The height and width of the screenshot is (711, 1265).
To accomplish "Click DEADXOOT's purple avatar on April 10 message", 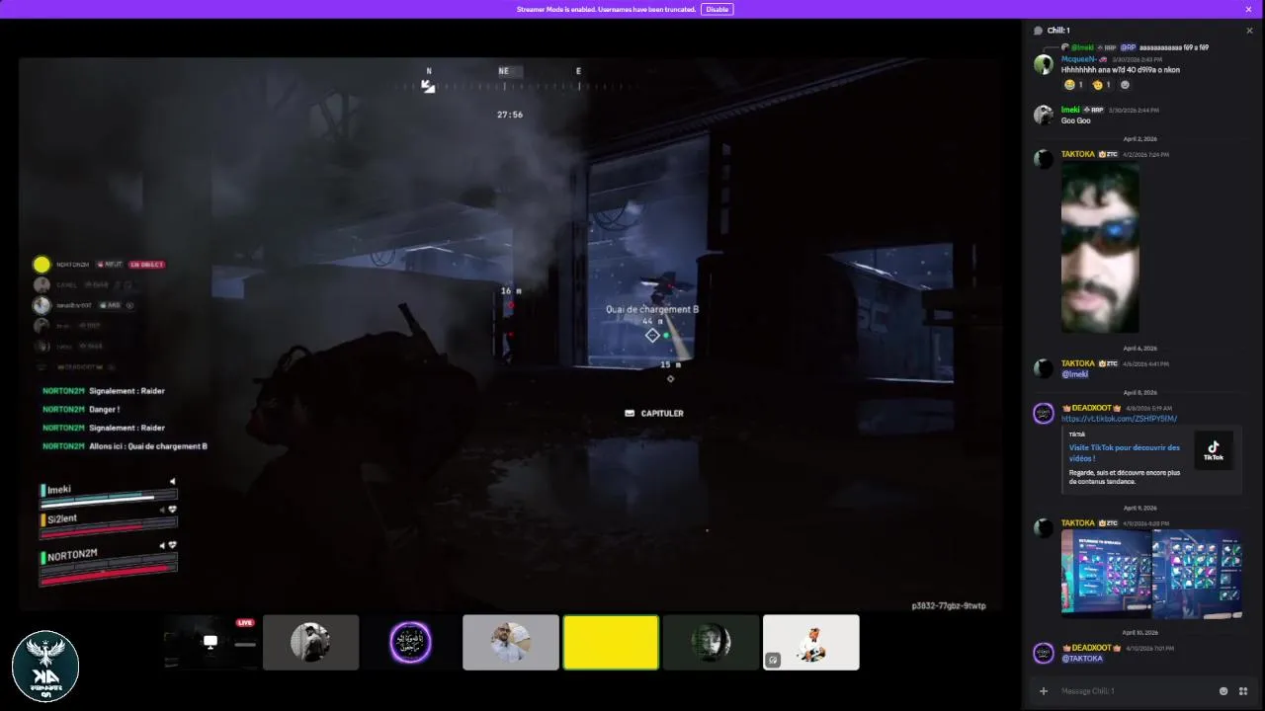I will (x=1044, y=653).
